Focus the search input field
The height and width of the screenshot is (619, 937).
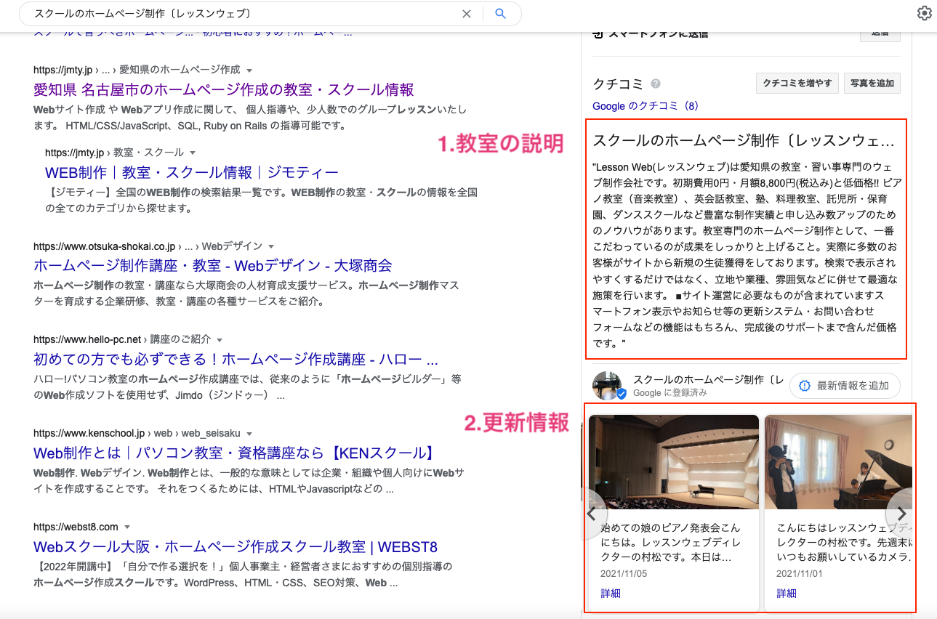pyautogui.click(x=240, y=14)
